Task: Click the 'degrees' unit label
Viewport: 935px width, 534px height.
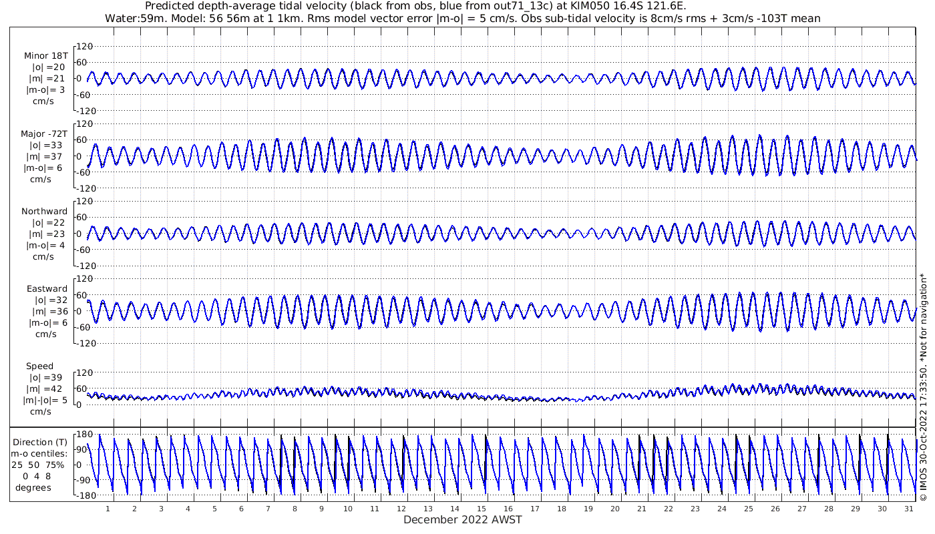Action: point(33,487)
